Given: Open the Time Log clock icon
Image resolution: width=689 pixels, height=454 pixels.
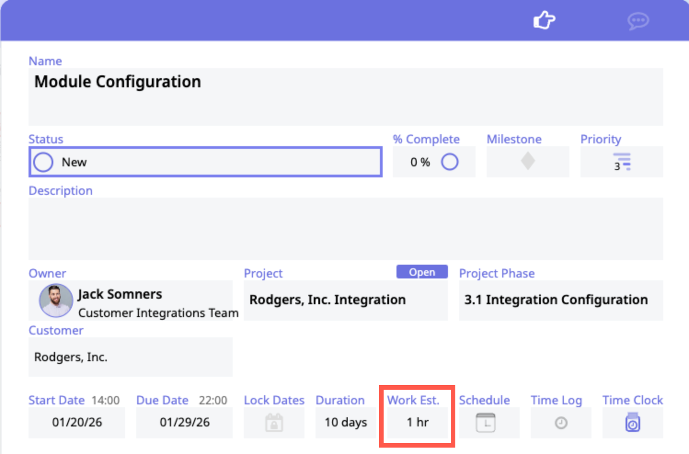Looking at the screenshot, I should 561,423.
